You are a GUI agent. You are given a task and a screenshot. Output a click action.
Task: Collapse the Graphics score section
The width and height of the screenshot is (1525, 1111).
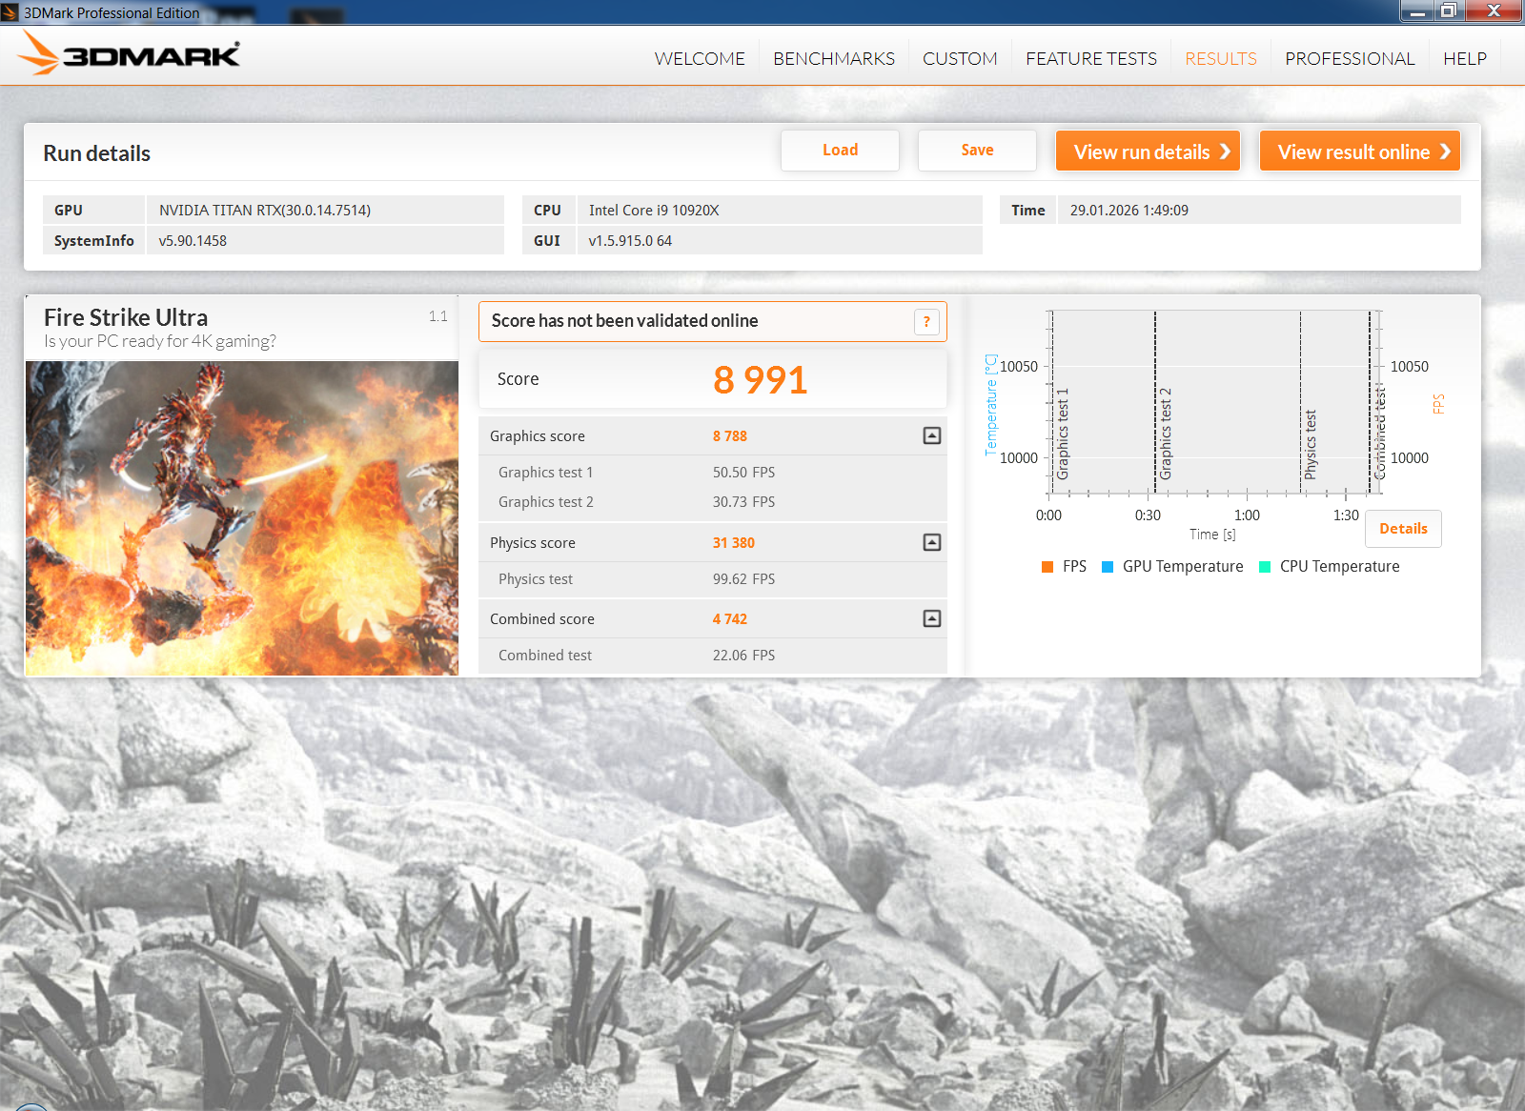[931, 435]
